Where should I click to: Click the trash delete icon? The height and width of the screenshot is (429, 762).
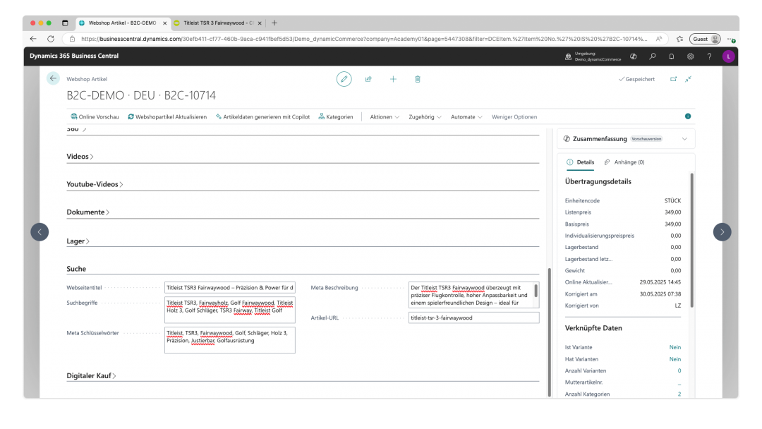[x=418, y=79]
